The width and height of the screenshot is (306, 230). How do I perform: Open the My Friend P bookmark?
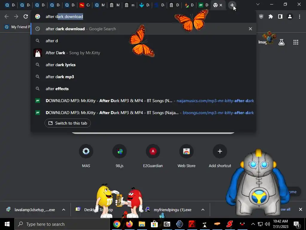tap(18, 27)
